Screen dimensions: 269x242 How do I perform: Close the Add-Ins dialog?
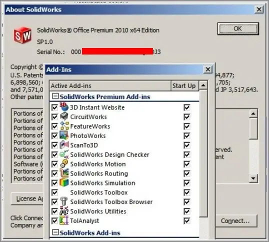pos(208,69)
